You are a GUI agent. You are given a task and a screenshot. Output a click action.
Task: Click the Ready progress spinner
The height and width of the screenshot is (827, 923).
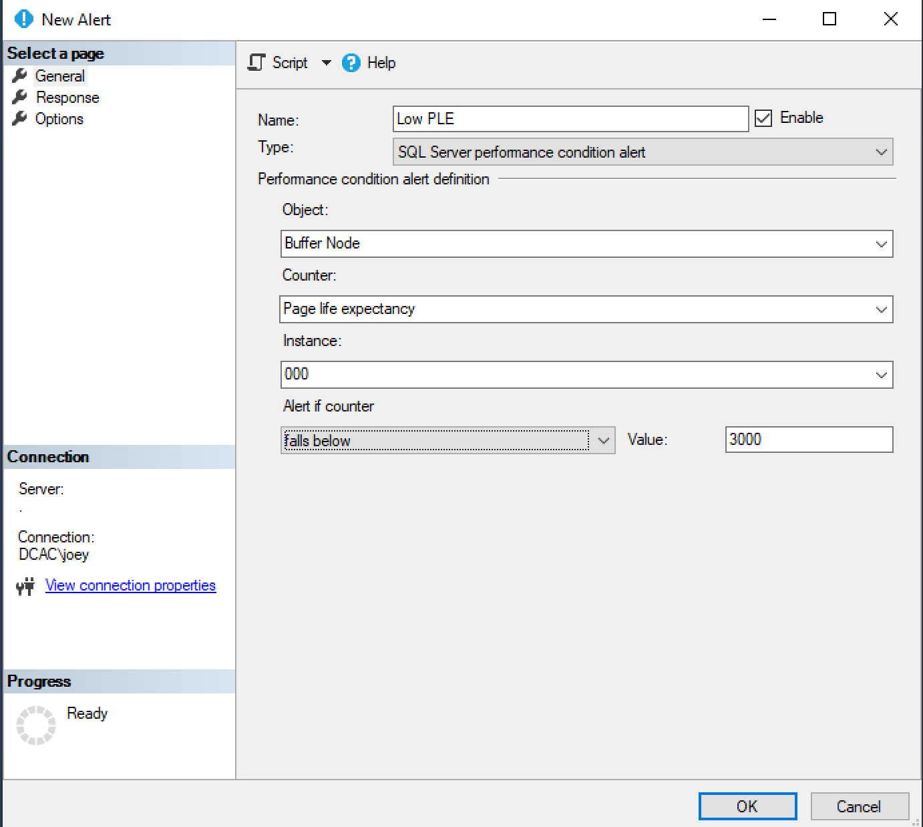coord(35,725)
